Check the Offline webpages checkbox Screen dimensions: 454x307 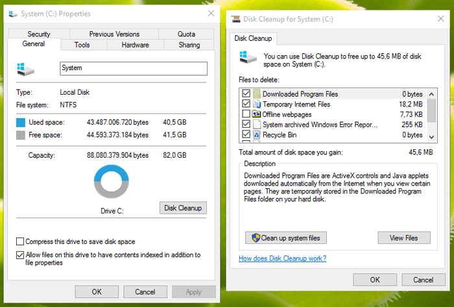pos(246,114)
